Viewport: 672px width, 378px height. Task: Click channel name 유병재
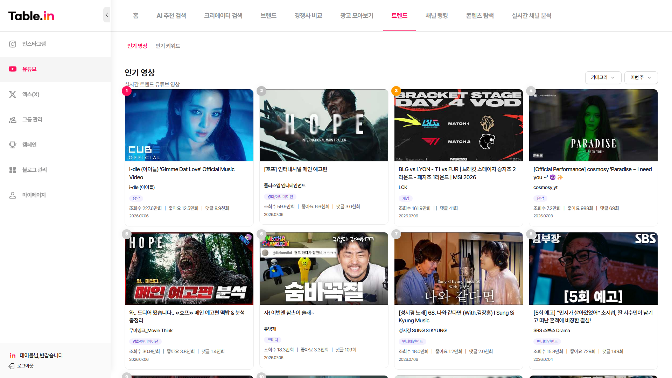pyautogui.click(x=270, y=329)
